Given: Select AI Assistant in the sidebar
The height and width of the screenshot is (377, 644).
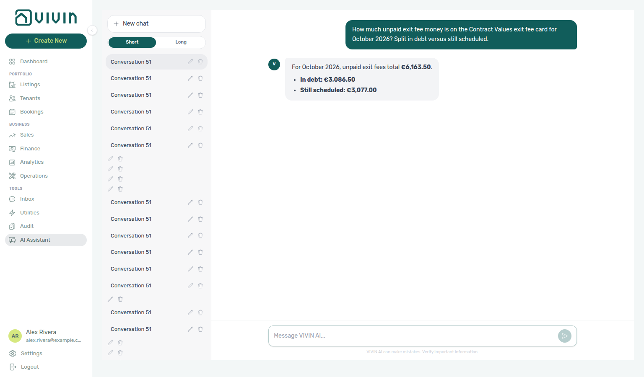Looking at the screenshot, I should click(x=46, y=240).
